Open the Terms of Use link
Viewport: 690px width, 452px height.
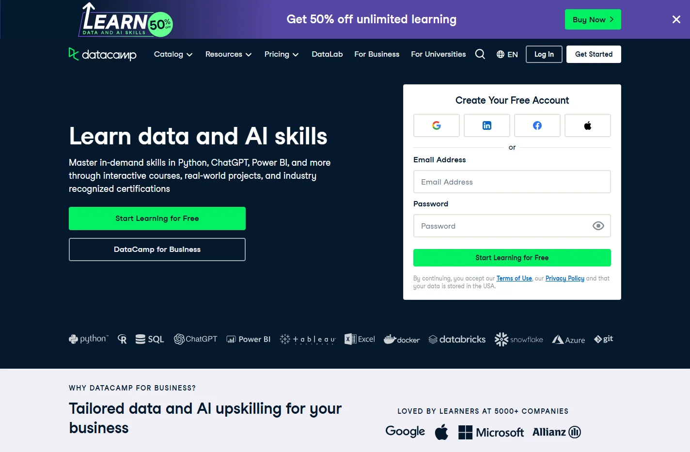coord(514,279)
